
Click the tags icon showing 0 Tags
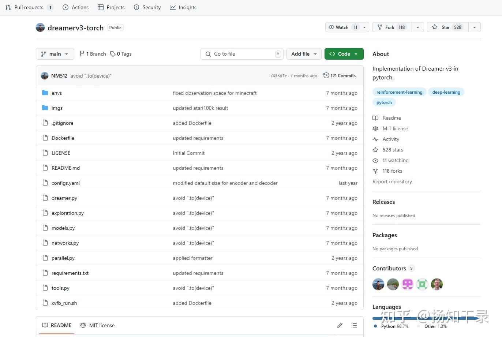pyautogui.click(x=113, y=54)
